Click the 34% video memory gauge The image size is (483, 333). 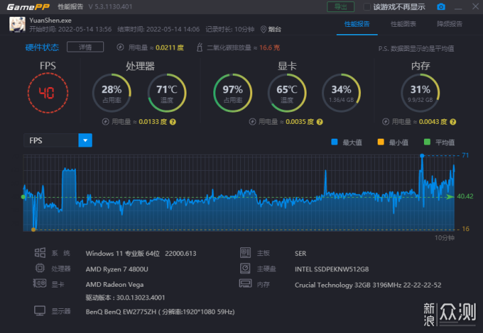[x=341, y=93]
